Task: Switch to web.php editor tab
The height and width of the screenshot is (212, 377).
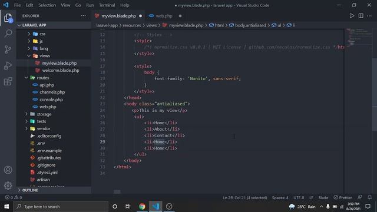Action: click(164, 16)
